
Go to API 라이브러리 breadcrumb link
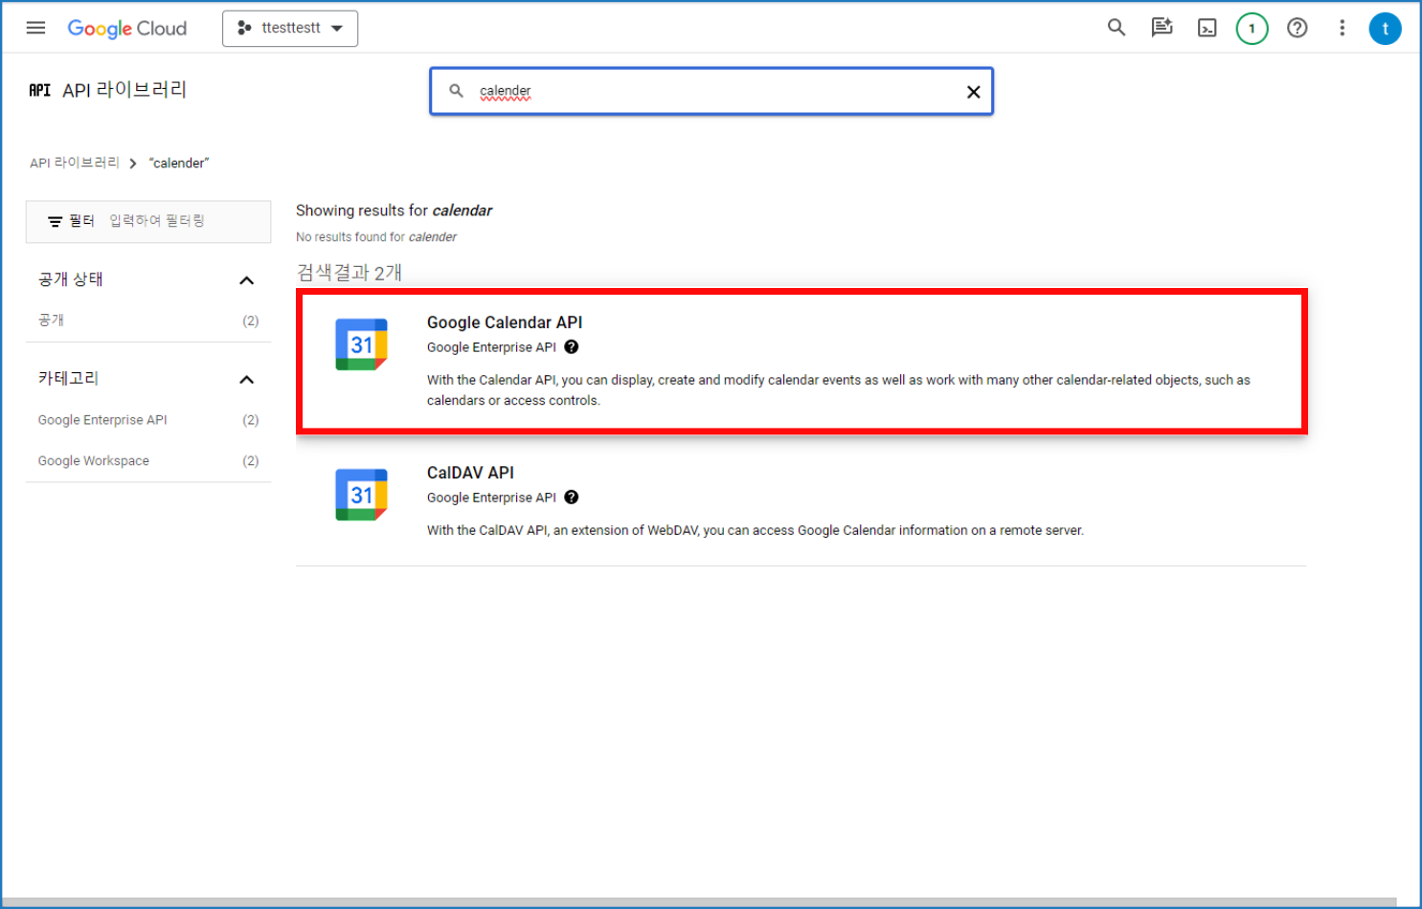[x=75, y=163]
